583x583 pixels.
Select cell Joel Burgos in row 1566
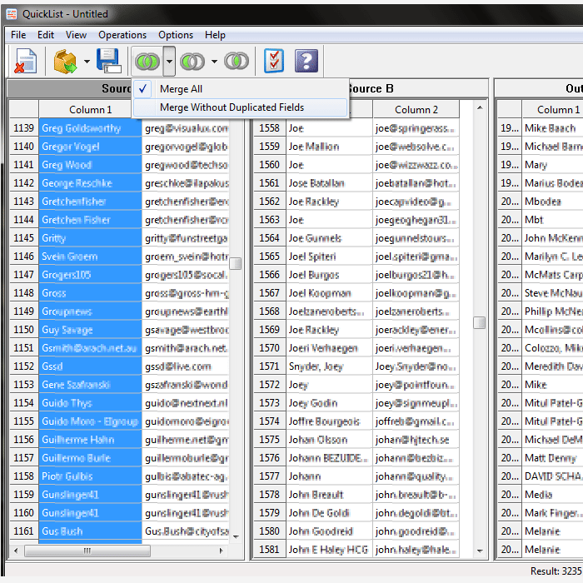pyautogui.click(x=329, y=274)
